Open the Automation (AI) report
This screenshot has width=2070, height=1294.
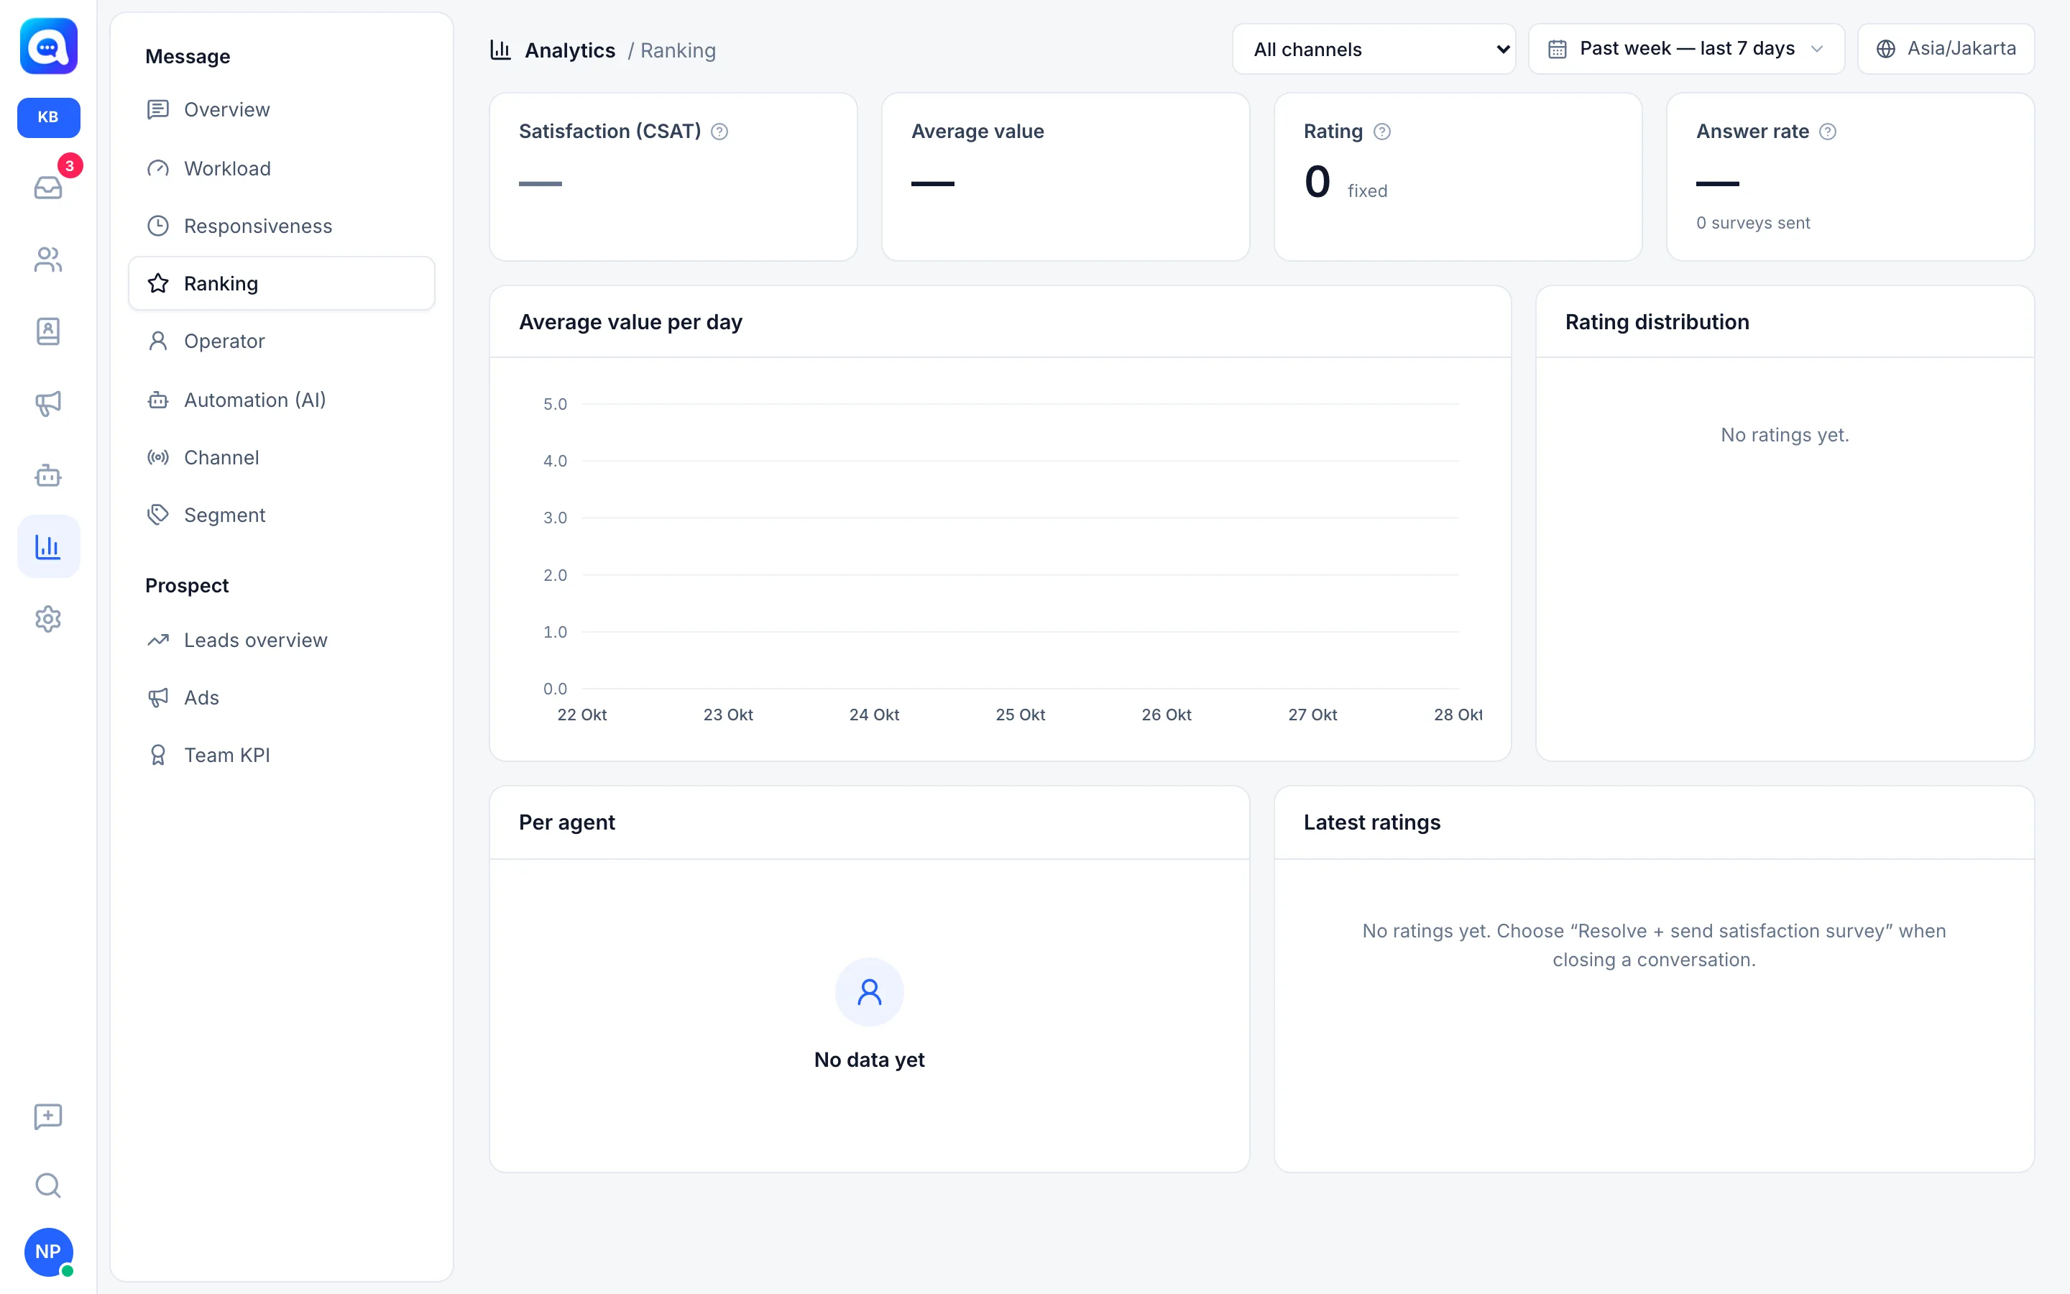click(282, 400)
